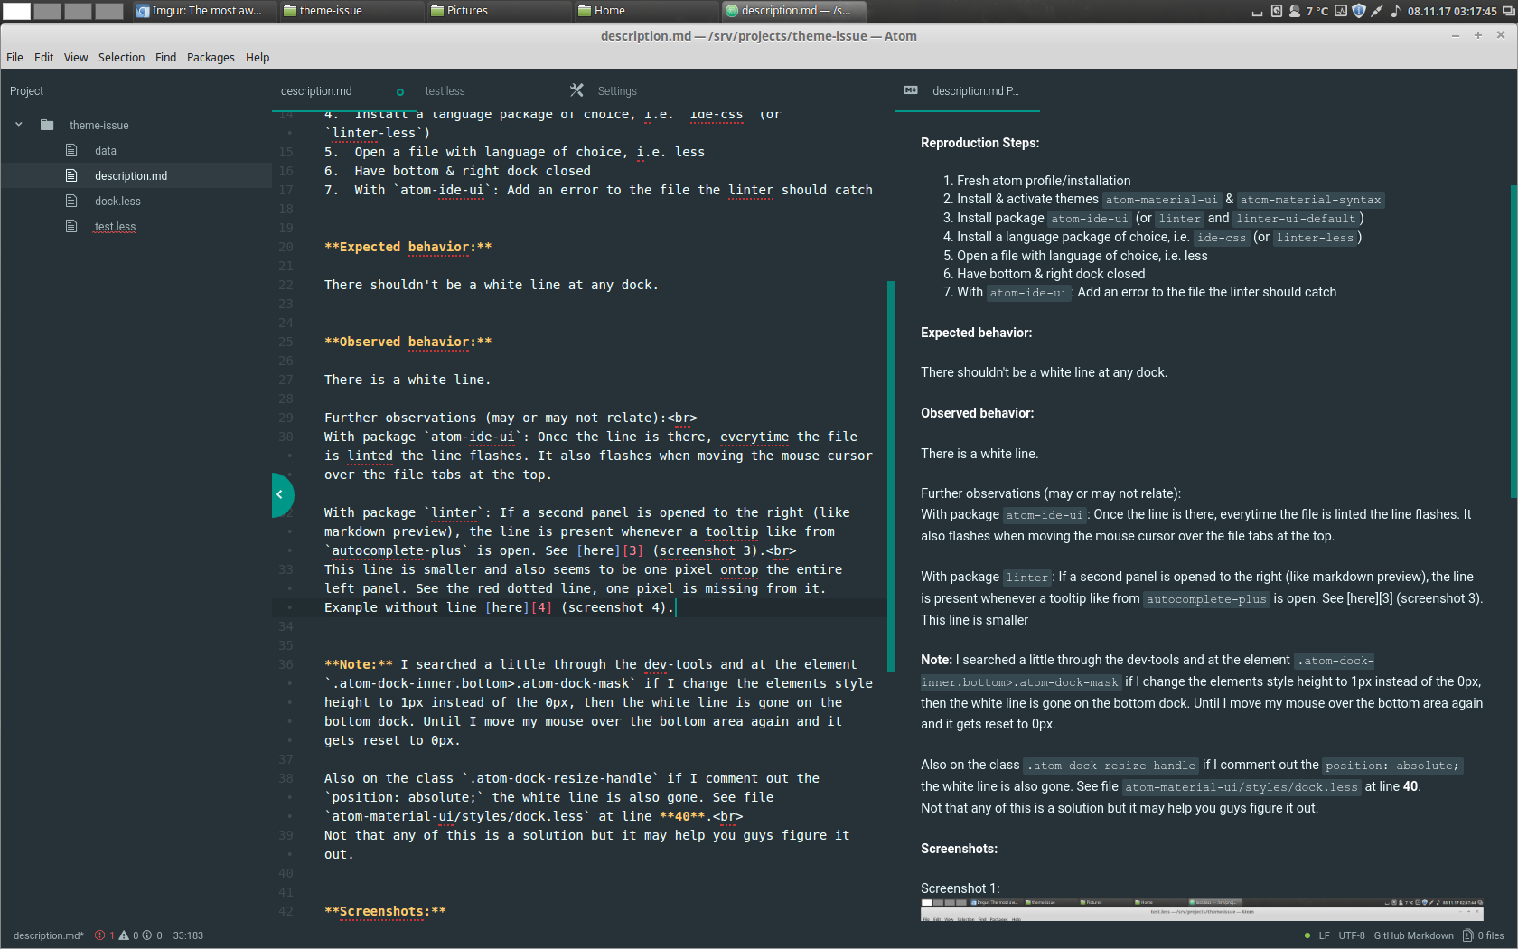
Task: Click the editor vertical scrollbar
Action: pyautogui.click(x=891, y=476)
